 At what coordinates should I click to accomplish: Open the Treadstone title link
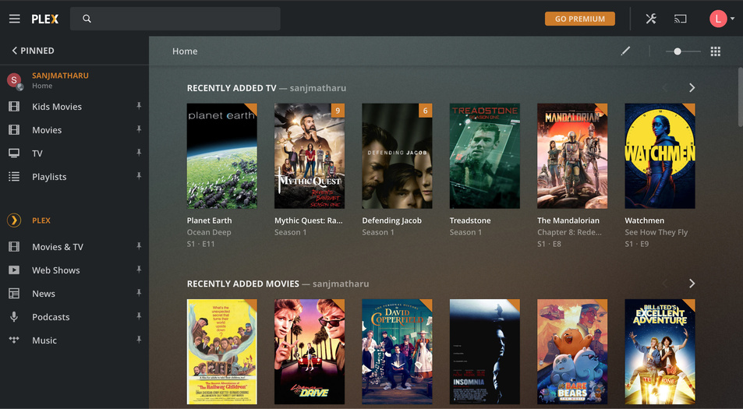(x=470, y=220)
